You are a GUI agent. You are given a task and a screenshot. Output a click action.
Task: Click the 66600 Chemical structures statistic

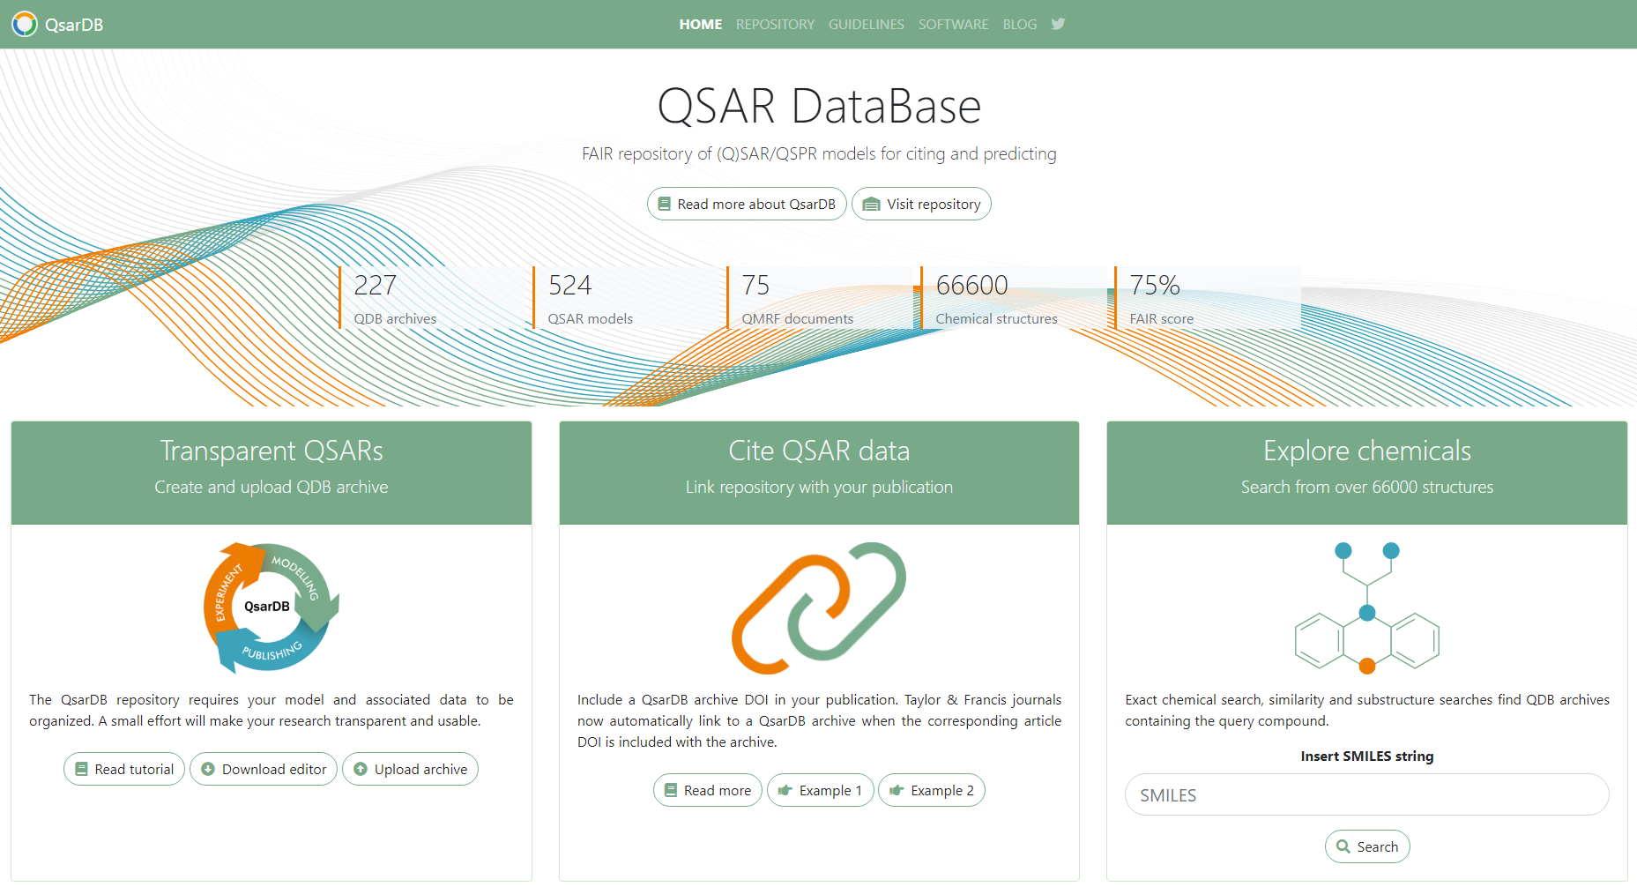click(x=1014, y=298)
